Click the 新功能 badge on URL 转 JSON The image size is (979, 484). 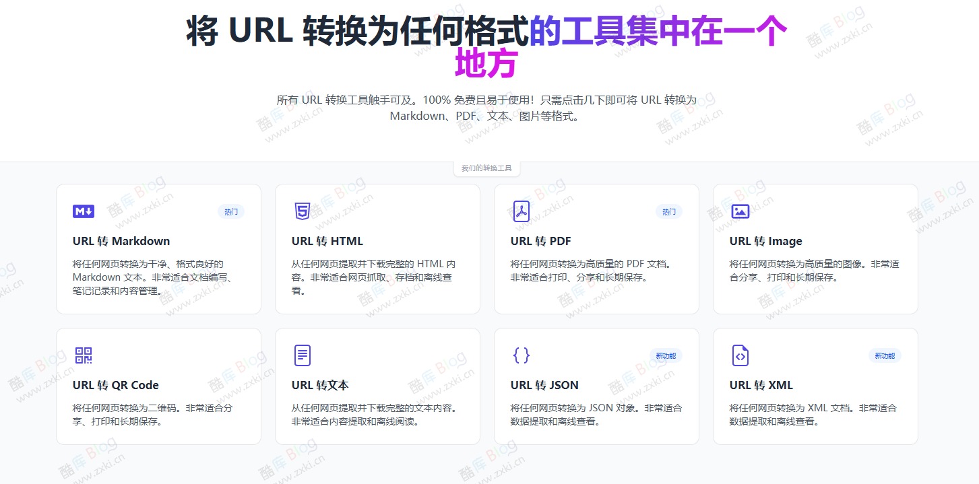click(x=665, y=355)
